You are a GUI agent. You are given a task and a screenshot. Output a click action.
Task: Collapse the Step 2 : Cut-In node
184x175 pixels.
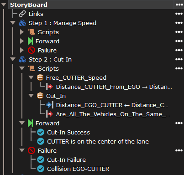[x=13, y=59]
